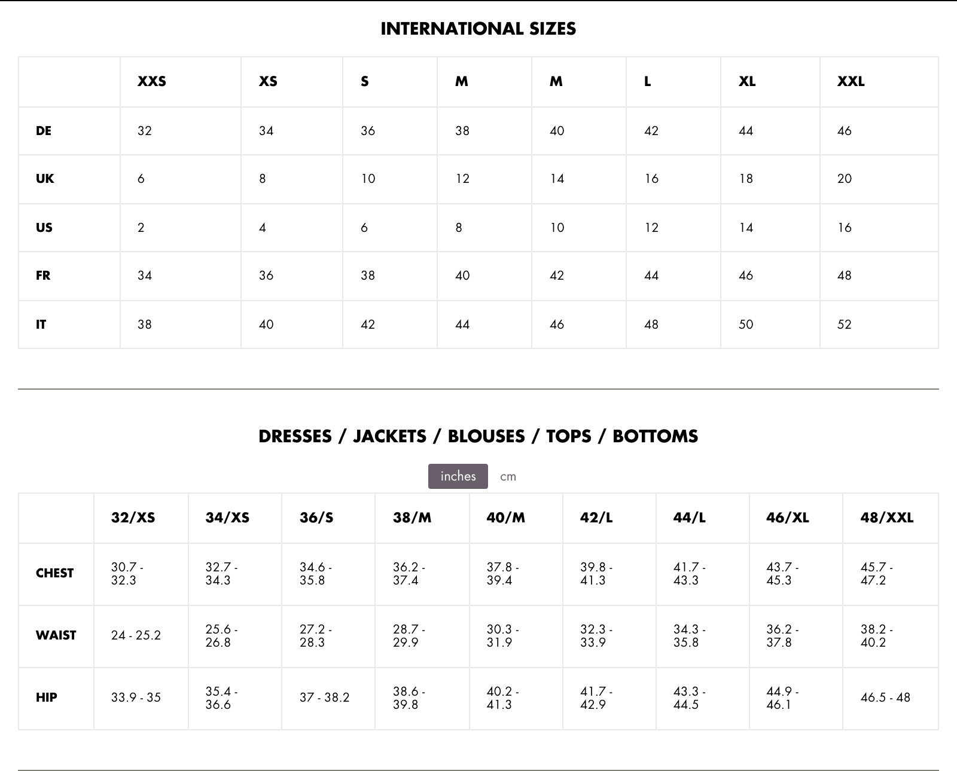Image resolution: width=957 pixels, height=771 pixels.
Task: Click the XXS column header
Action: [x=152, y=82]
